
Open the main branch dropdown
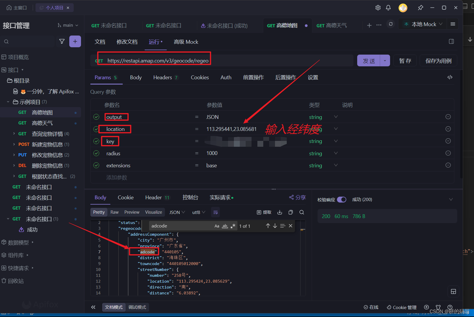[68, 25]
